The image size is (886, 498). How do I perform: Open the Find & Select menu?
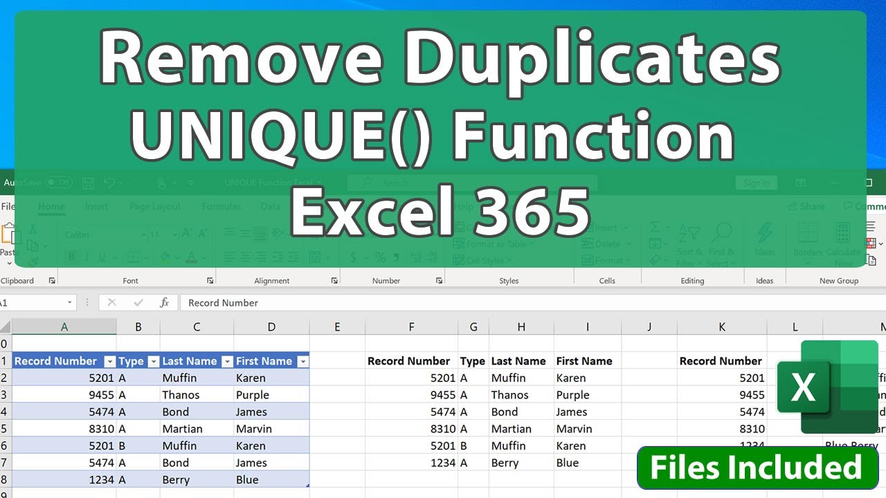click(721, 245)
